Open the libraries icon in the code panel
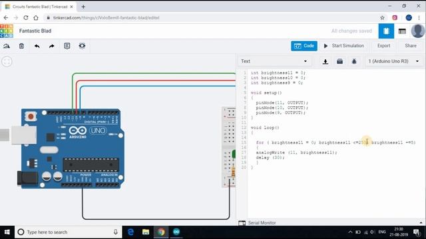 click(339, 62)
